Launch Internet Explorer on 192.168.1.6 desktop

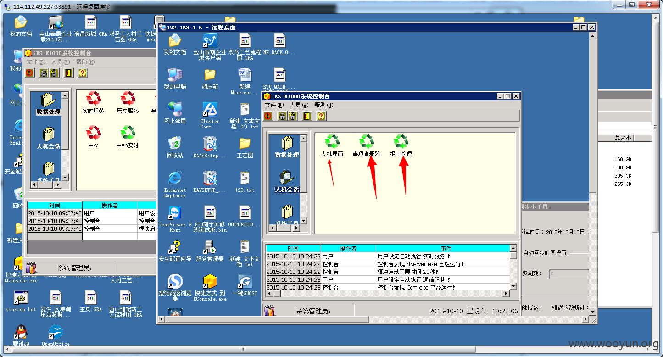pyautogui.click(x=175, y=184)
